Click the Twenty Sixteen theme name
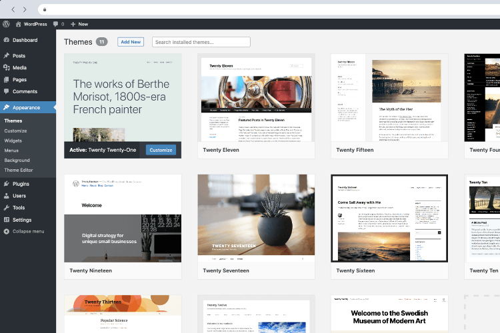 pos(355,270)
